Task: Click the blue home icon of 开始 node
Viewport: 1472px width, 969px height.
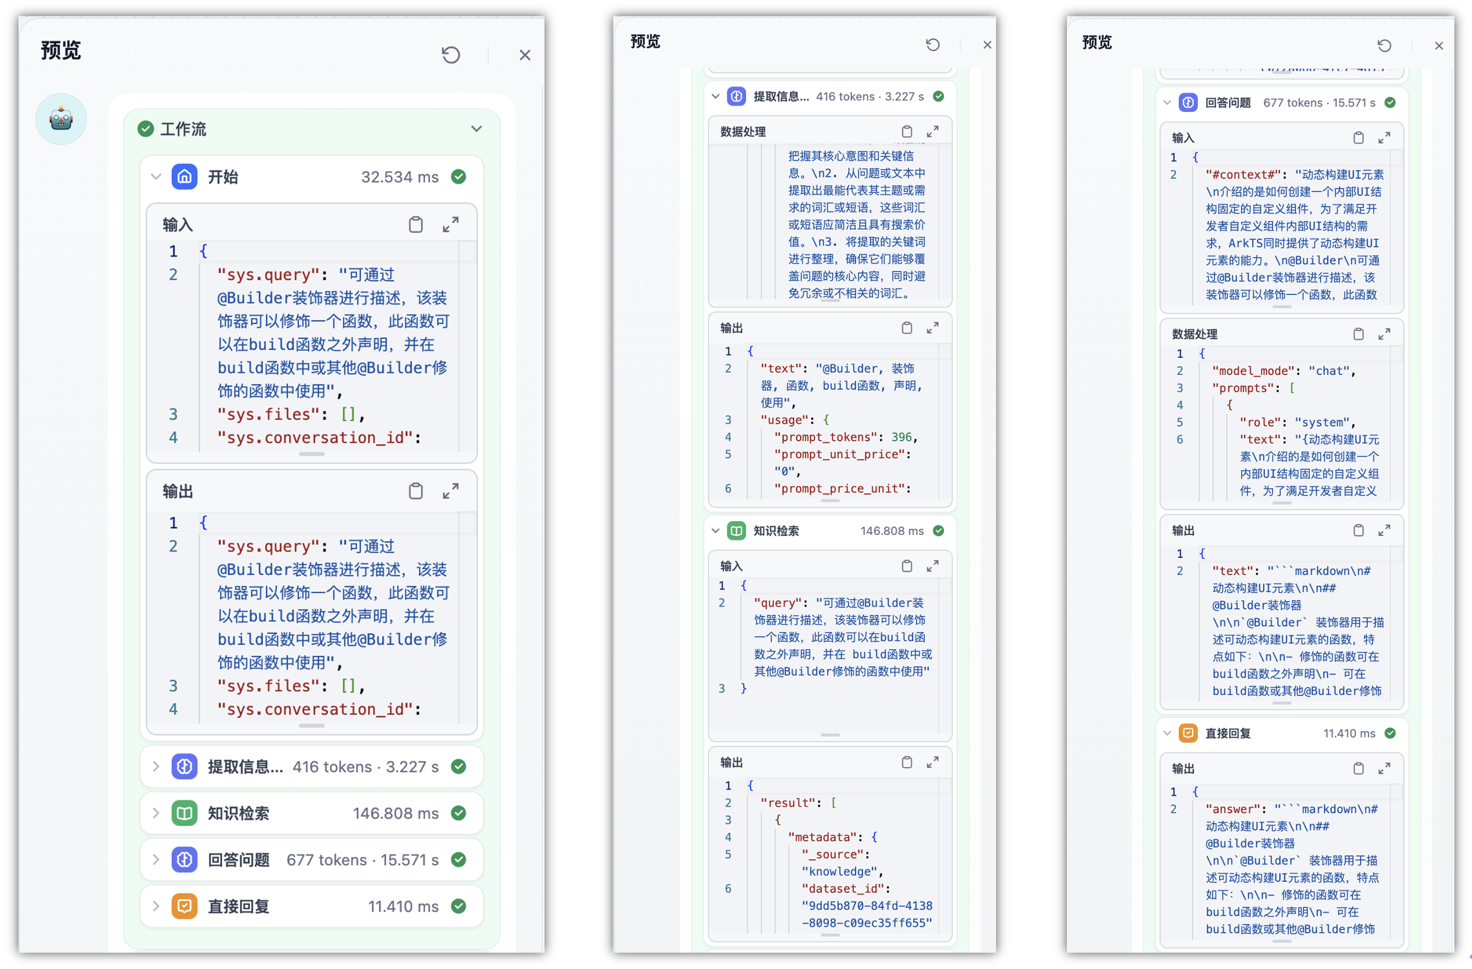Action: (184, 177)
